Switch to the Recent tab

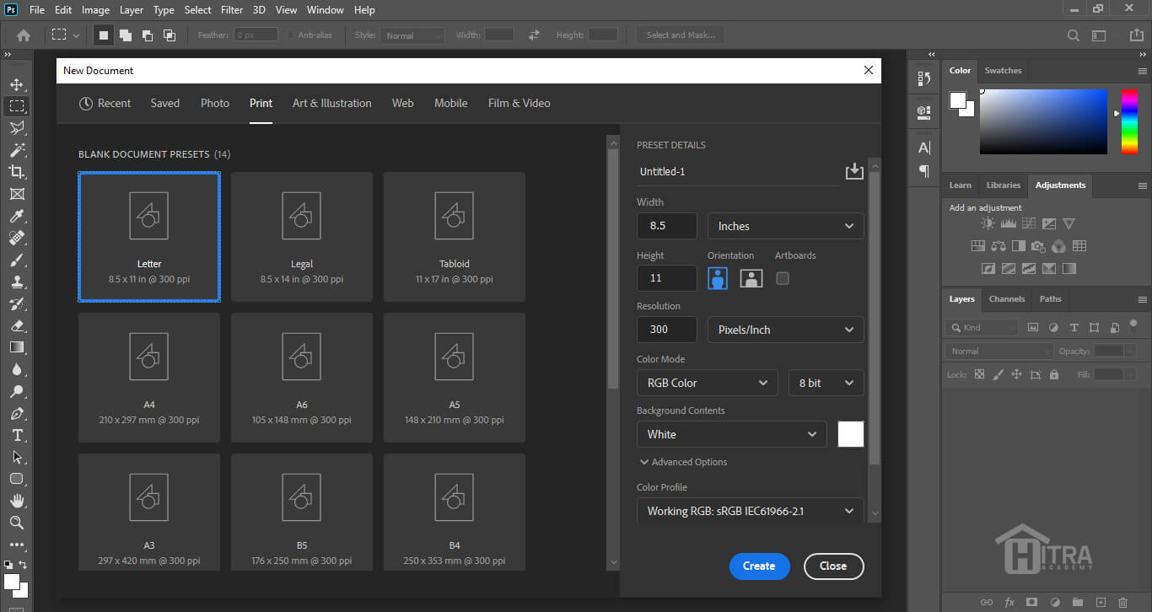pyautogui.click(x=105, y=103)
